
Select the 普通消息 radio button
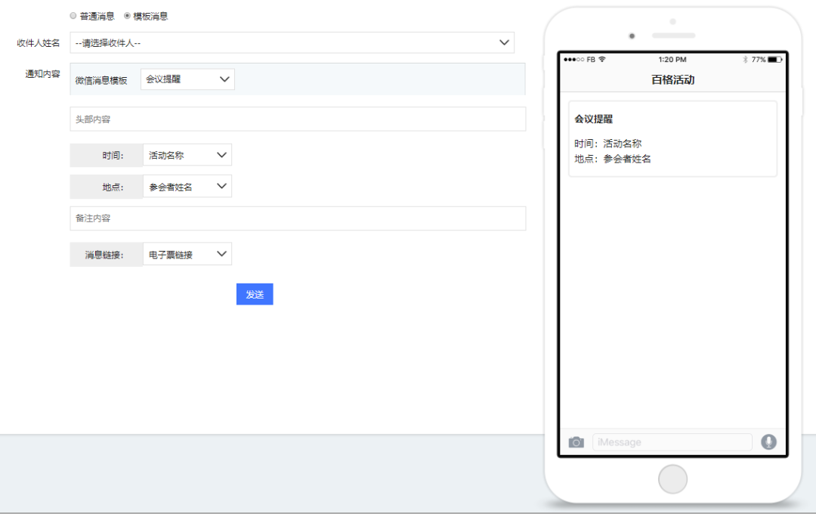(73, 16)
